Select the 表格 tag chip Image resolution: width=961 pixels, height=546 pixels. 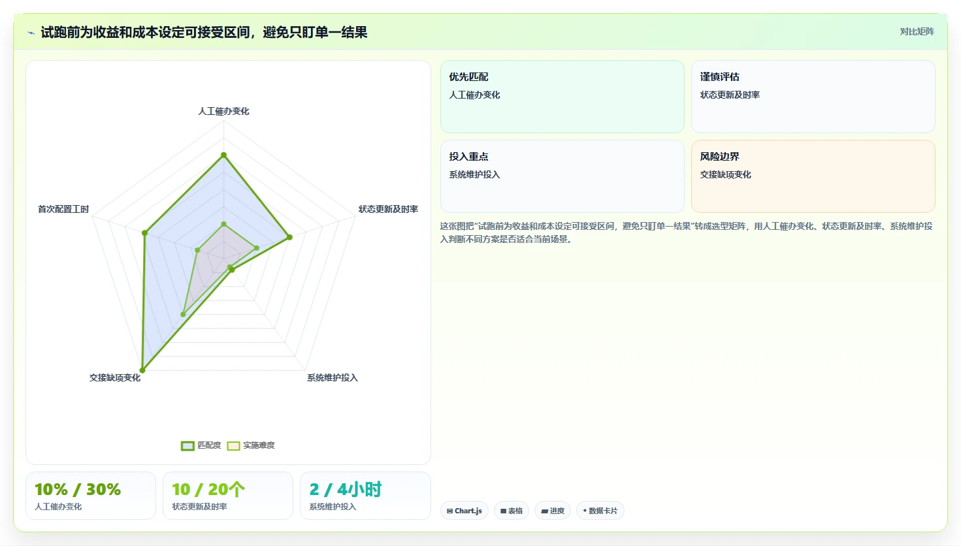point(512,511)
